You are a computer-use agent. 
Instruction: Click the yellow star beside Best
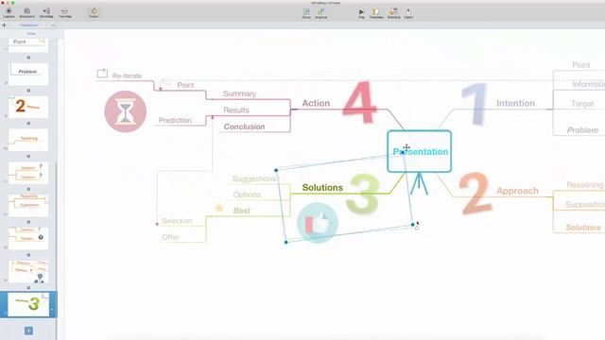coord(219,209)
